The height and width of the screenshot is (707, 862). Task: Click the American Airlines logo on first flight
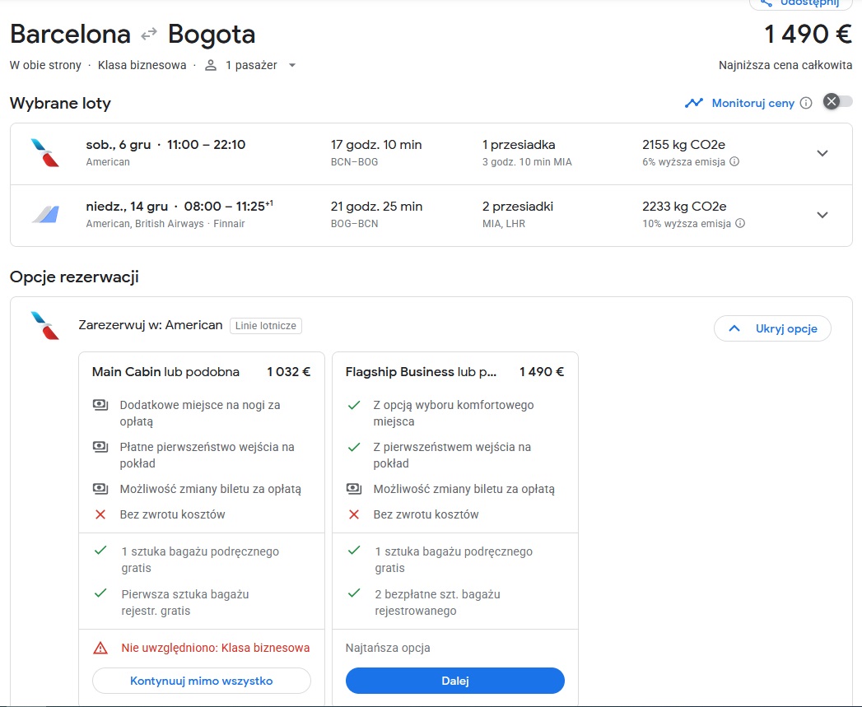click(45, 153)
